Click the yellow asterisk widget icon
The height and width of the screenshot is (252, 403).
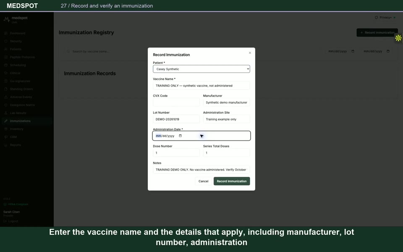point(398,38)
